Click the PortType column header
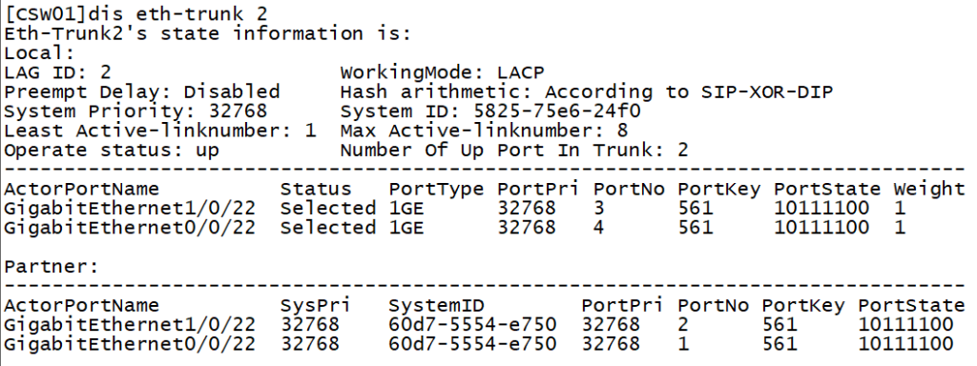977x366 pixels. (436, 189)
